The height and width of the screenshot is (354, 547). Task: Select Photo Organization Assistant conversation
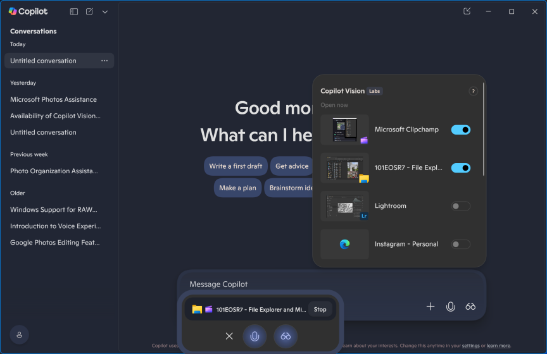[x=54, y=171]
